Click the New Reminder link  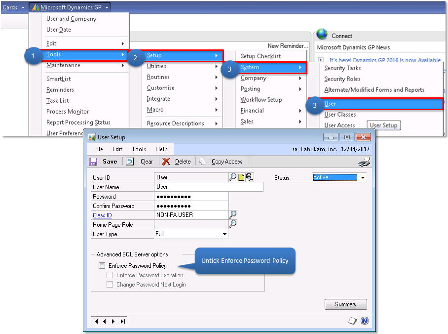click(288, 46)
